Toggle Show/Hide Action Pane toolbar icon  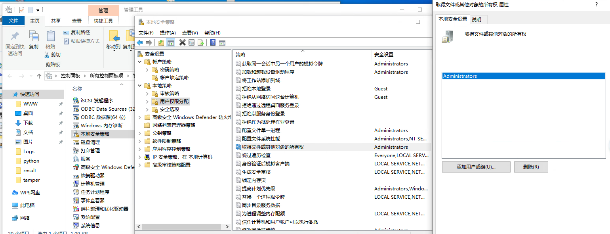pyautogui.click(x=222, y=42)
